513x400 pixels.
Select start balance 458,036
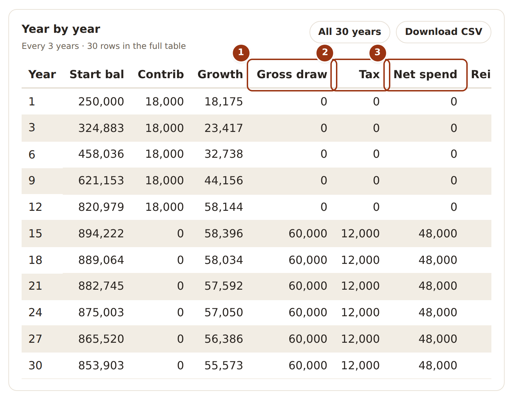(x=101, y=154)
